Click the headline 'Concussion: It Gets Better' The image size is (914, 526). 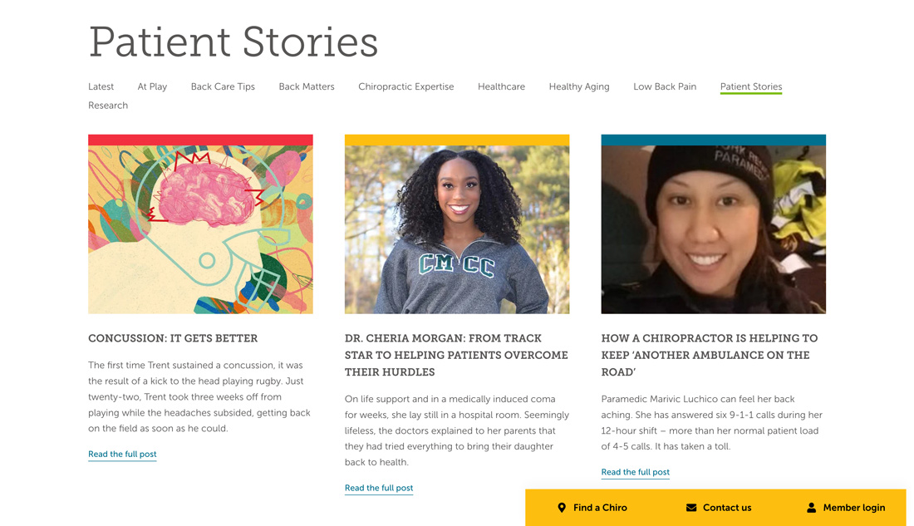click(x=173, y=338)
